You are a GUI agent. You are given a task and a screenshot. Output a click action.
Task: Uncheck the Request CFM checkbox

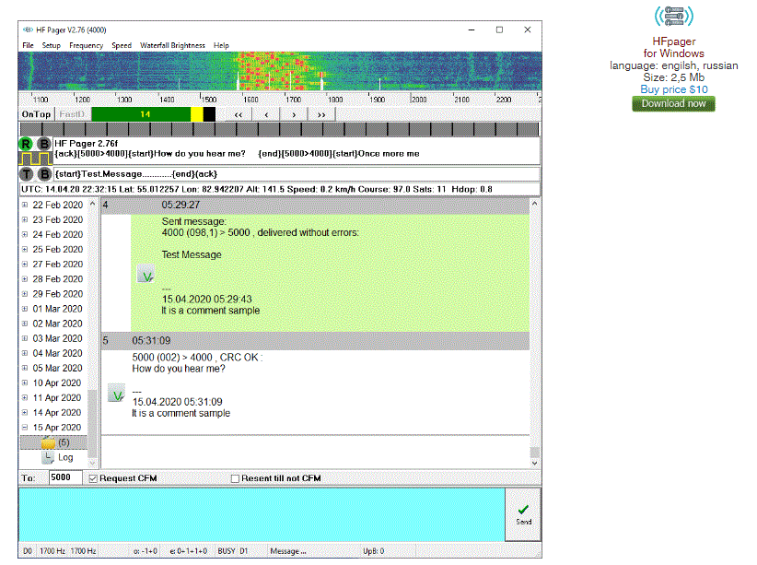[x=94, y=478]
